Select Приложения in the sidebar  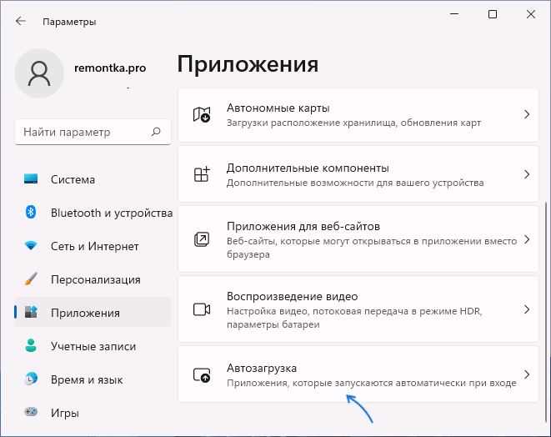93,313
